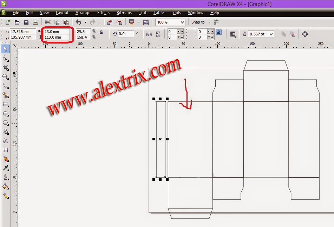This screenshot has height=227, width=334.
Task: Click the Mirror vertically icon
Action: click(x=158, y=34)
